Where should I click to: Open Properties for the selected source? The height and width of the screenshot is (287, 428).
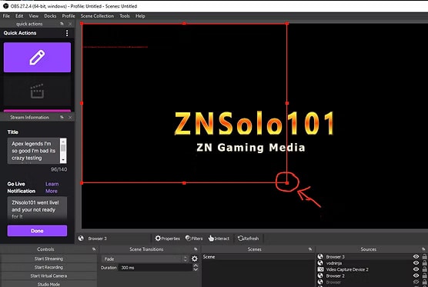167,239
